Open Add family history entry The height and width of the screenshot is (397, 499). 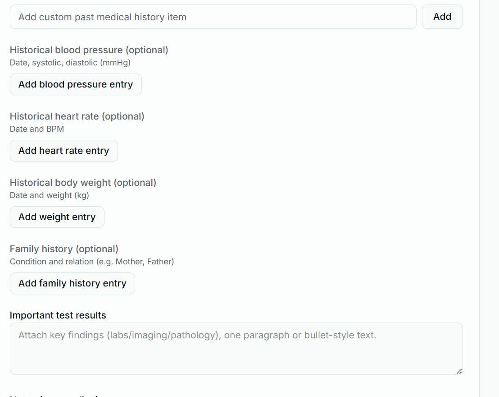click(x=72, y=283)
